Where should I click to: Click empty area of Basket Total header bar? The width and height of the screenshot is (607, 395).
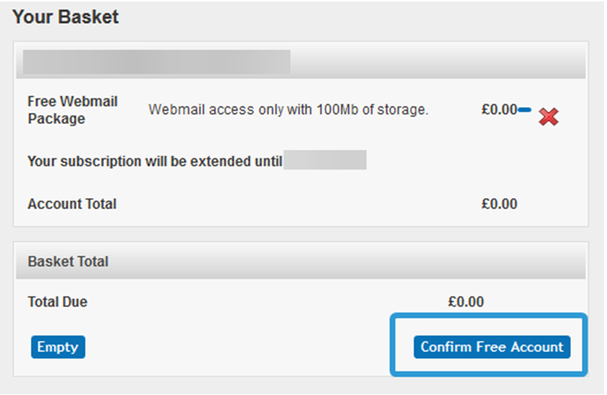tap(348, 261)
